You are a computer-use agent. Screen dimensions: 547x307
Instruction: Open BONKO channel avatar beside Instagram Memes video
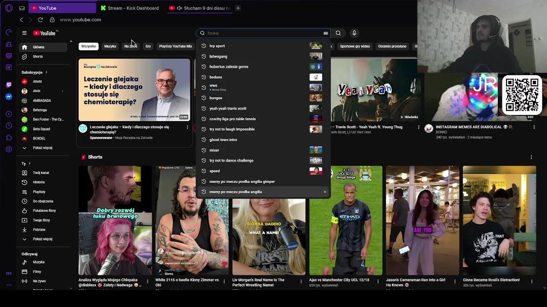(x=429, y=129)
